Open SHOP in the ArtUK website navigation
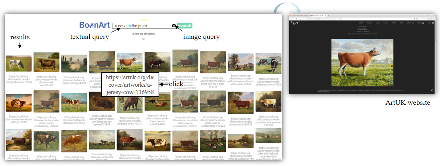The image size is (440, 166). click(x=401, y=23)
